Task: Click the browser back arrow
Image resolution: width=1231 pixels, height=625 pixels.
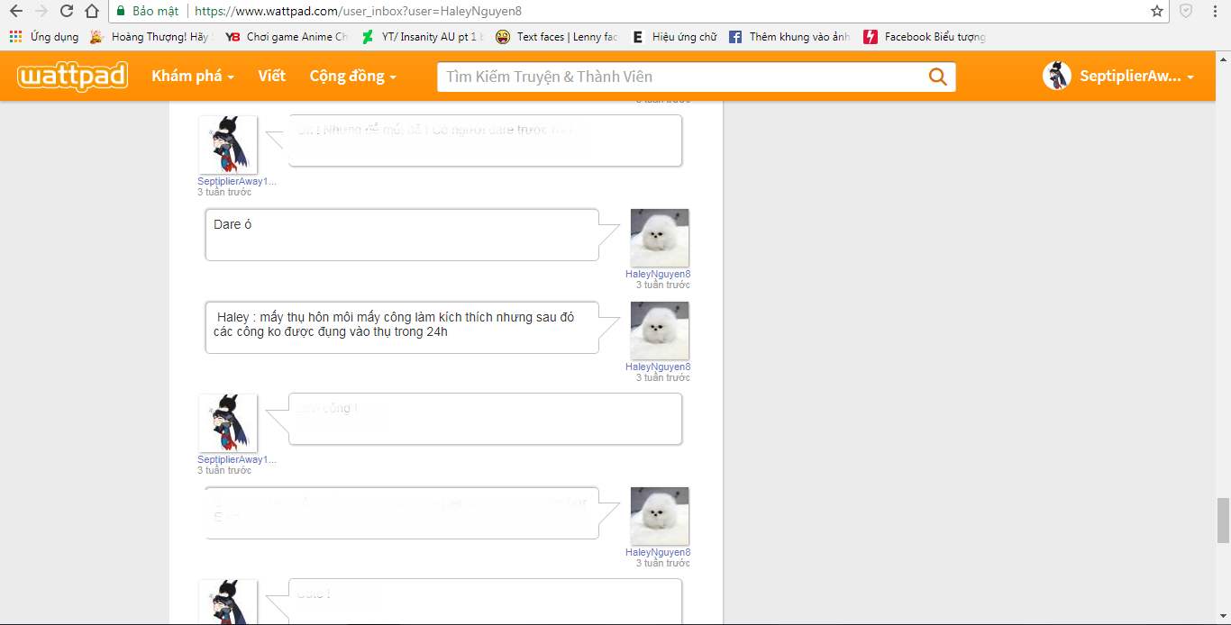Action: click(15, 12)
